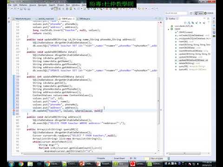Collapse the DBHP class node in Outline
223x167 pixels.
coord(169,29)
